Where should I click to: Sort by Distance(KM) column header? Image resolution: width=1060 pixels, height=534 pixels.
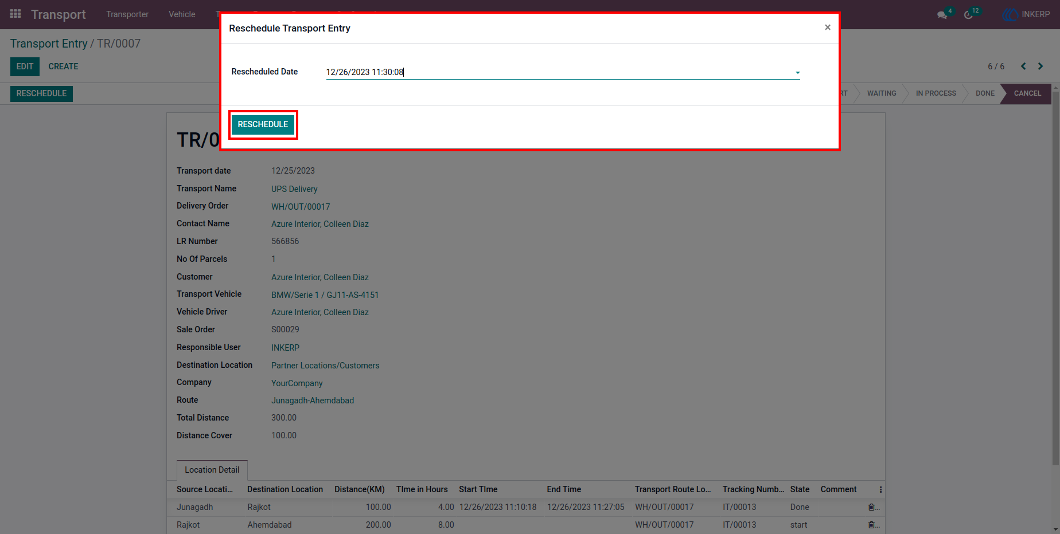360,489
